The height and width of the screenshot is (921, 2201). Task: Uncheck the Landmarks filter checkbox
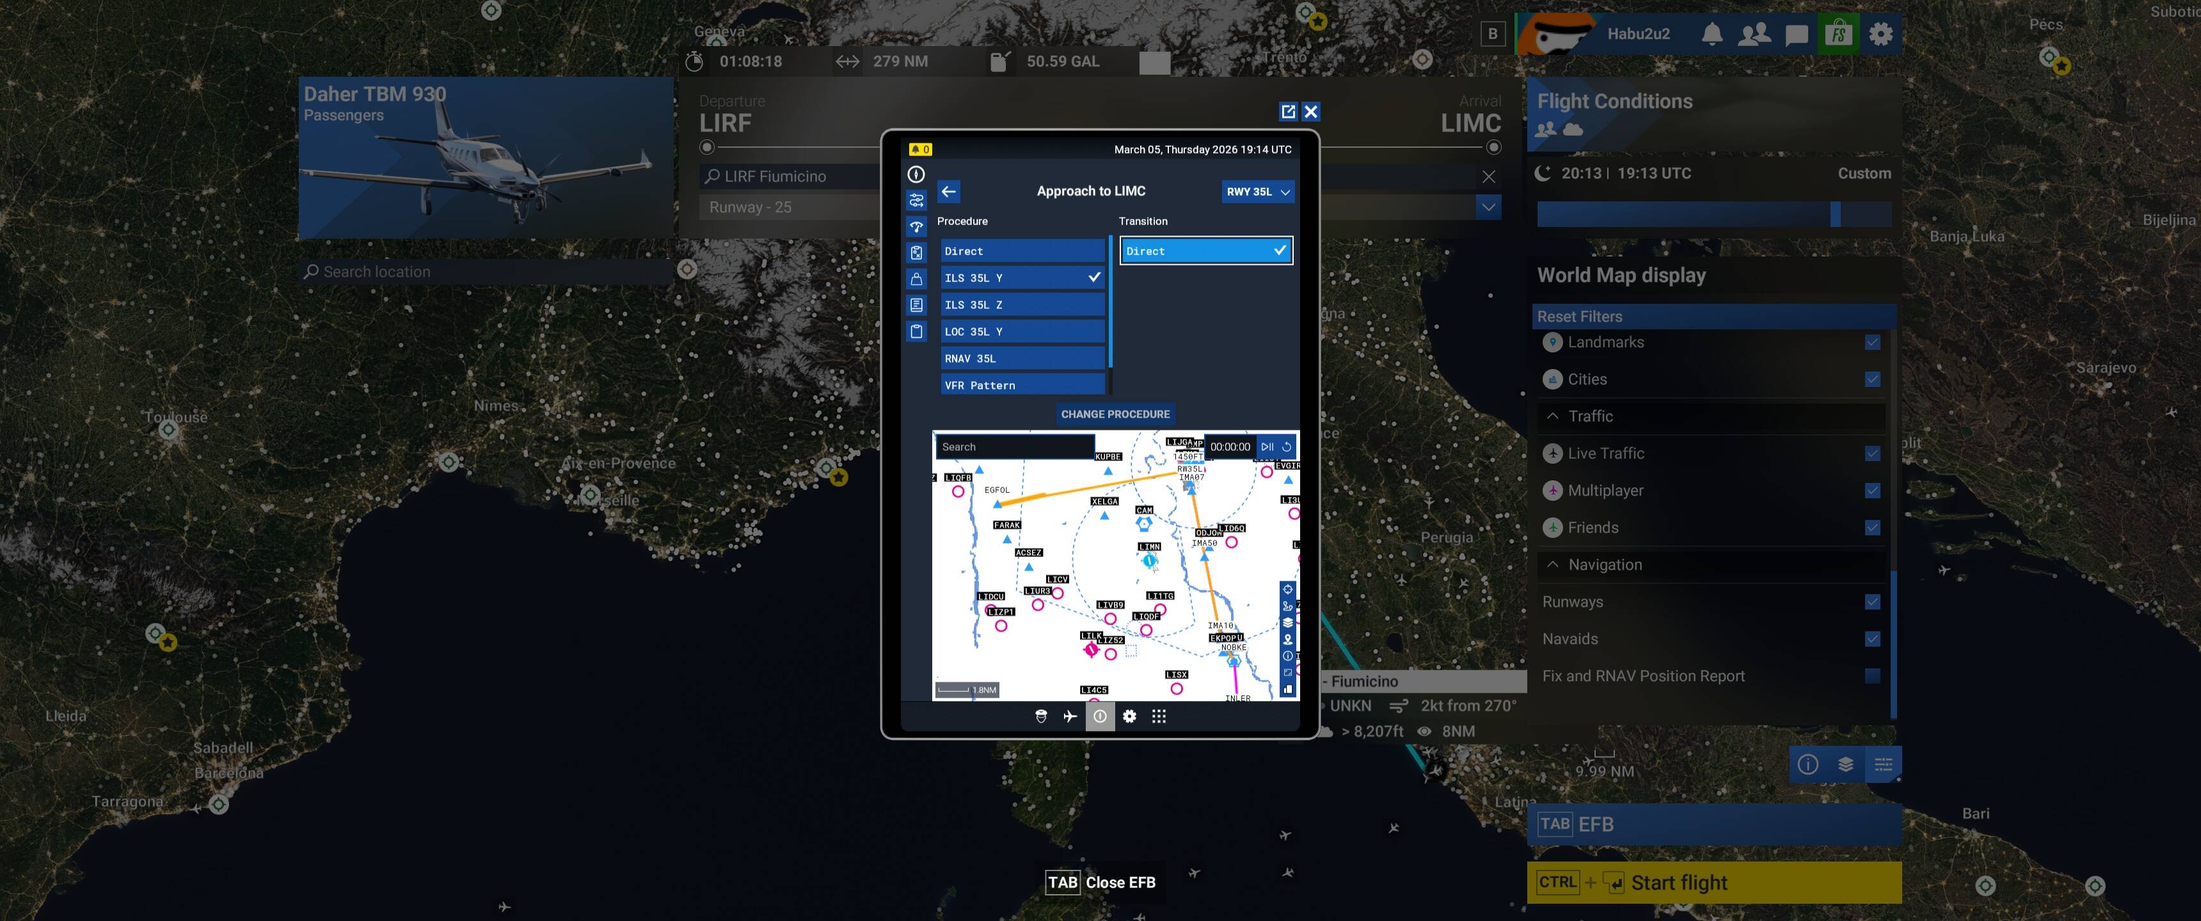point(1872,343)
